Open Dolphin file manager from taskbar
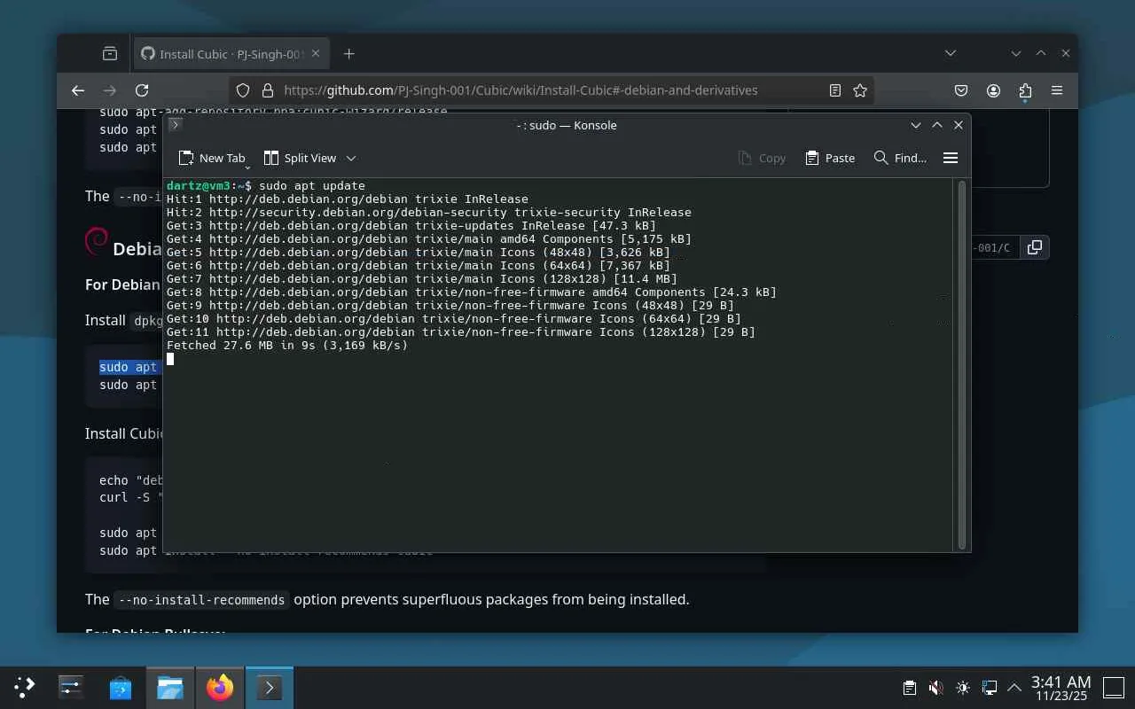The image size is (1135, 709). click(170, 687)
